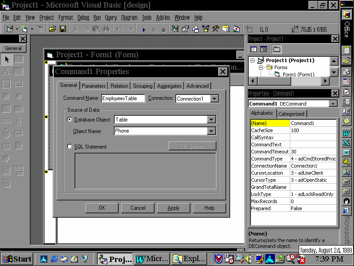Select the Pointer tool in toolbox

(x=7, y=59)
